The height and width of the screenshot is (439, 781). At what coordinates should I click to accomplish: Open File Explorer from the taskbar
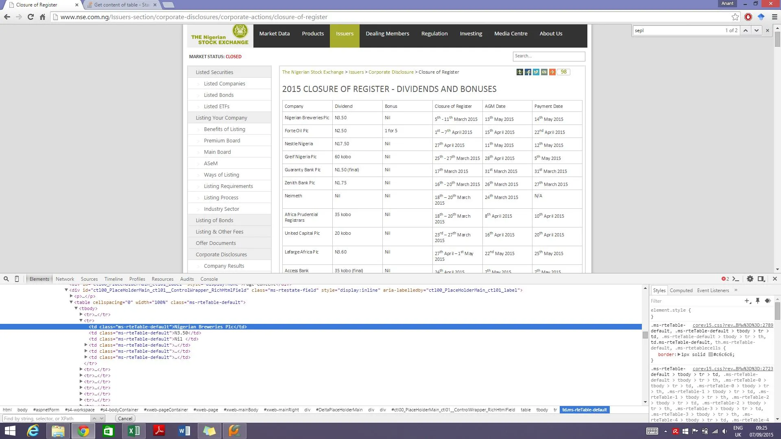(x=58, y=431)
